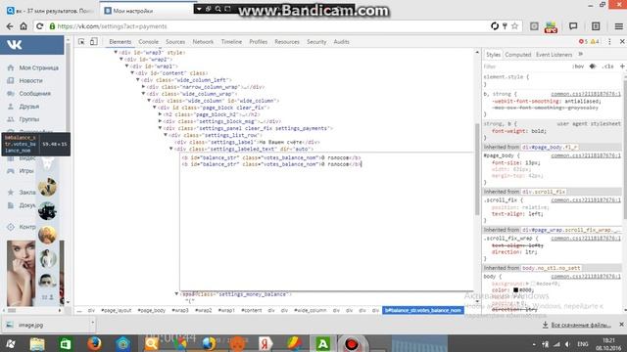627x352 pixels.
Task: Collapse the div id content node
Action: 132,73
